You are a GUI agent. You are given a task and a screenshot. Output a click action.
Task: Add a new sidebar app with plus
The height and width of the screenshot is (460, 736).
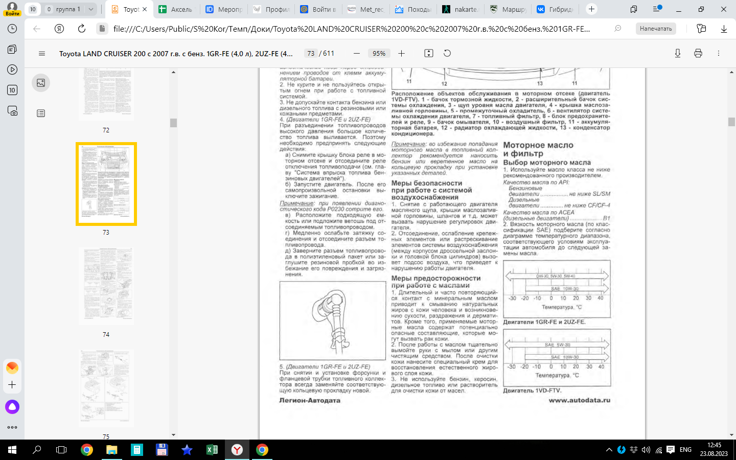pyautogui.click(x=12, y=385)
